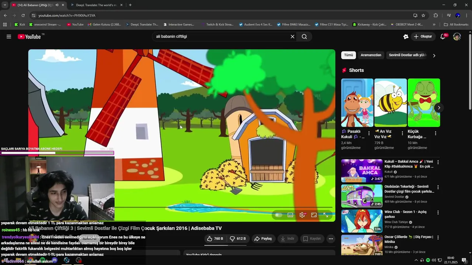Select the Tümü filter chip

point(348,55)
